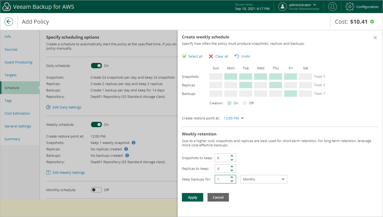Show info for weekly snapshot retention
The image size is (383, 217).
pyautogui.click(x=134, y=143)
